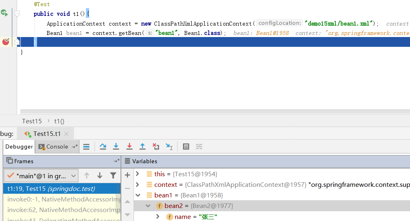
Task: Collapse the bean1 variable node
Action: click(138, 195)
